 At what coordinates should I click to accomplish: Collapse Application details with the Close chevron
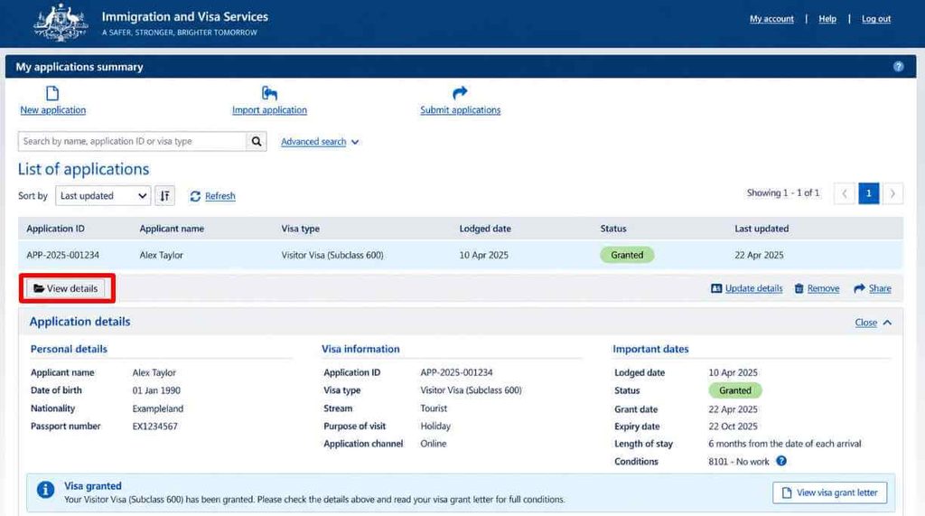point(887,323)
